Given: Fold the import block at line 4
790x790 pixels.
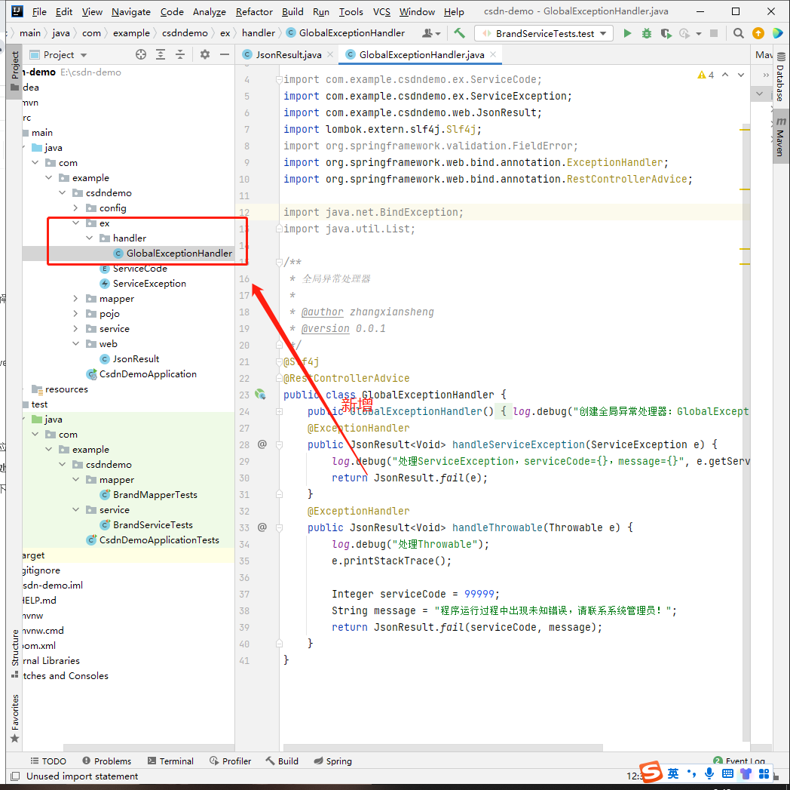Looking at the screenshot, I should click(279, 80).
